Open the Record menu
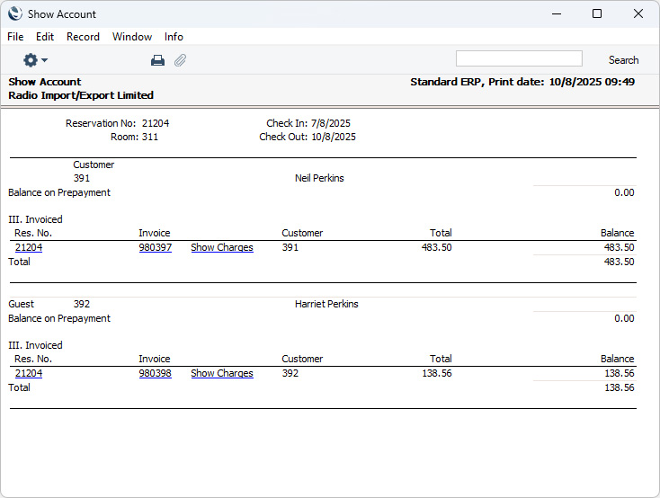660x498 pixels. tap(83, 37)
